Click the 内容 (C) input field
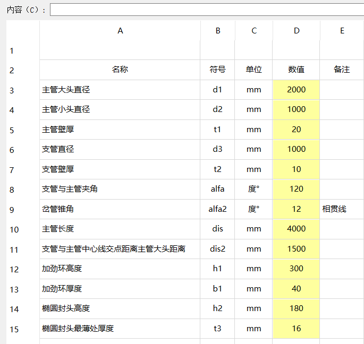The image size is (364, 344). (206, 10)
